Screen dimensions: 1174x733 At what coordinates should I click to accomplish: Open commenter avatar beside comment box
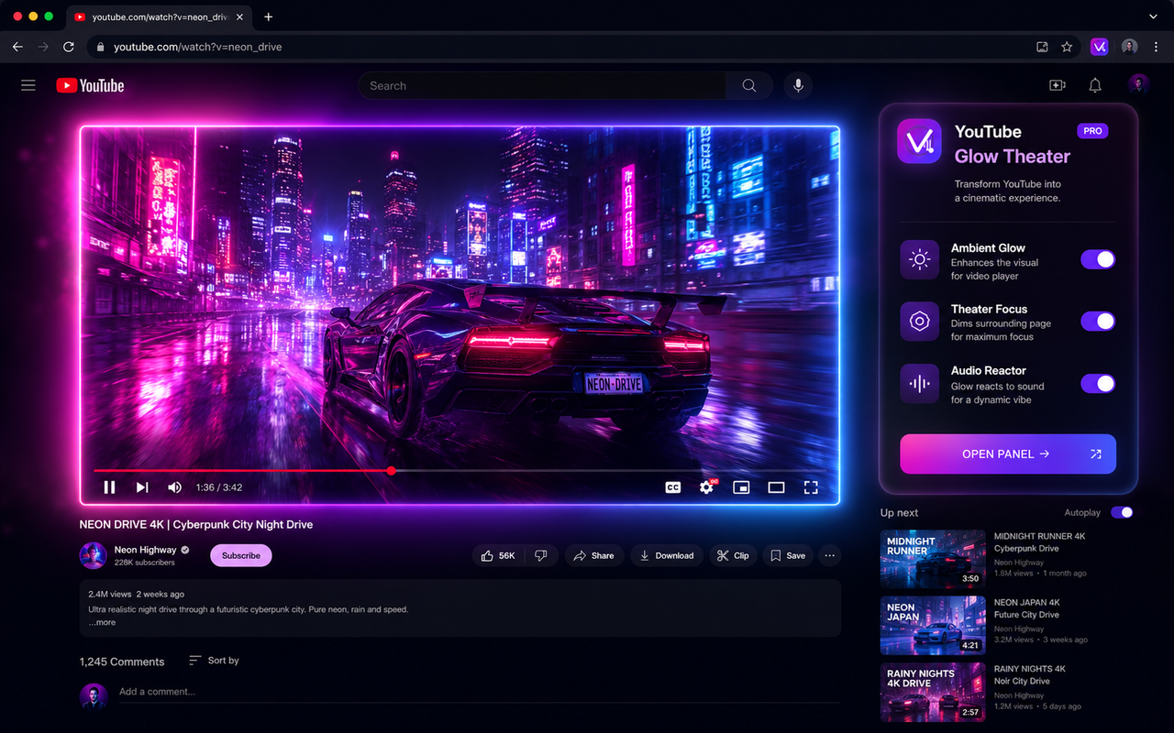(94, 696)
